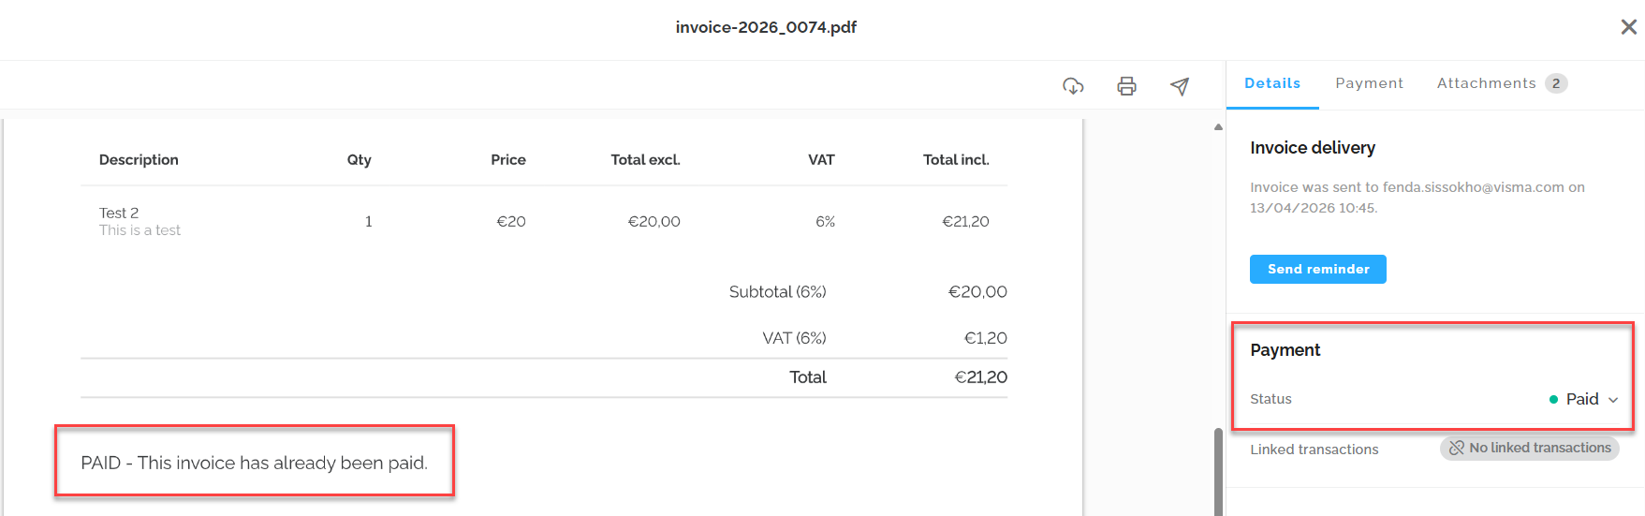This screenshot has width=1645, height=516.
Task: Click the green Paid status dot
Action: (1553, 400)
